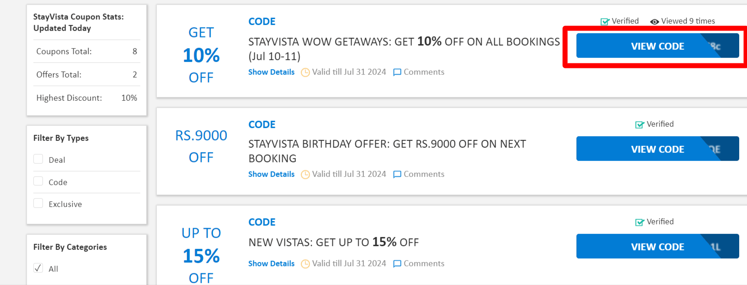This screenshot has height=285, width=747.
Task: Expand Show Details for birthday offer
Action: [271, 174]
